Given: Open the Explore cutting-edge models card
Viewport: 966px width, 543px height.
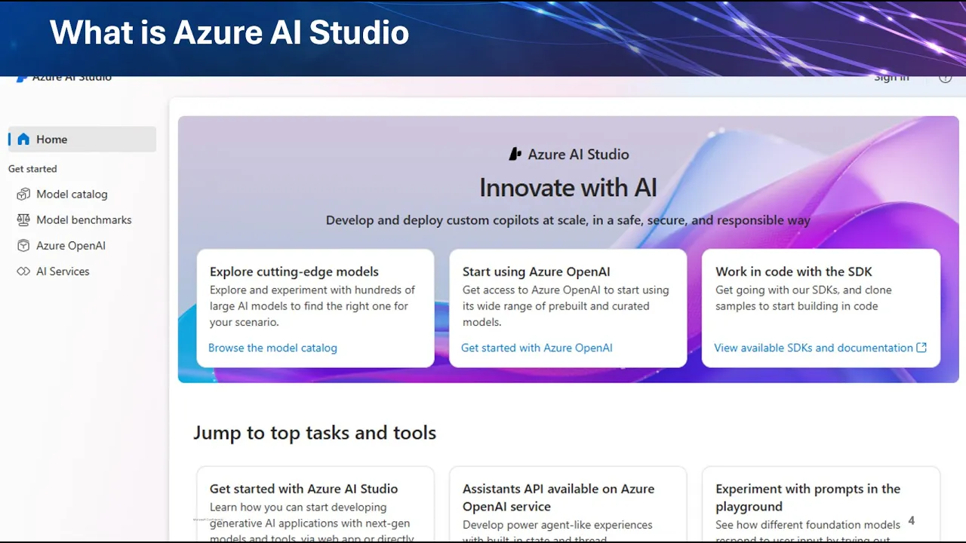Looking at the screenshot, I should (315, 298).
